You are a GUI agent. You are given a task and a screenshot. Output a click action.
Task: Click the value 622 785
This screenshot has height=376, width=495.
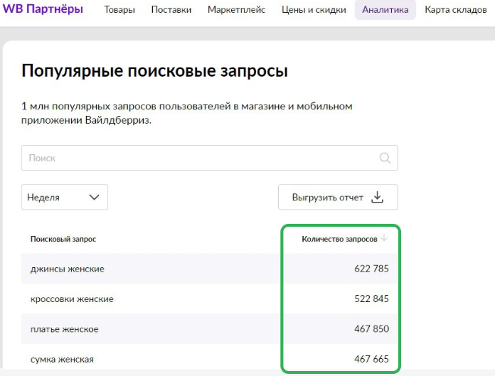point(371,269)
